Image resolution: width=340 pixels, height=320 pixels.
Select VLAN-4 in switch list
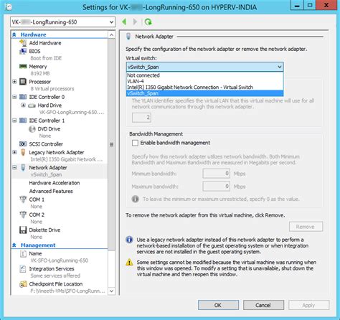[204, 81]
